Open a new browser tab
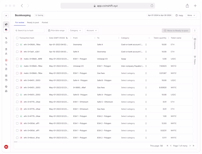The image size is (202, 154). tap(195, 6)
